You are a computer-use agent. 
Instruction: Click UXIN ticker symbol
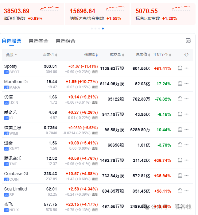(14, 103)
